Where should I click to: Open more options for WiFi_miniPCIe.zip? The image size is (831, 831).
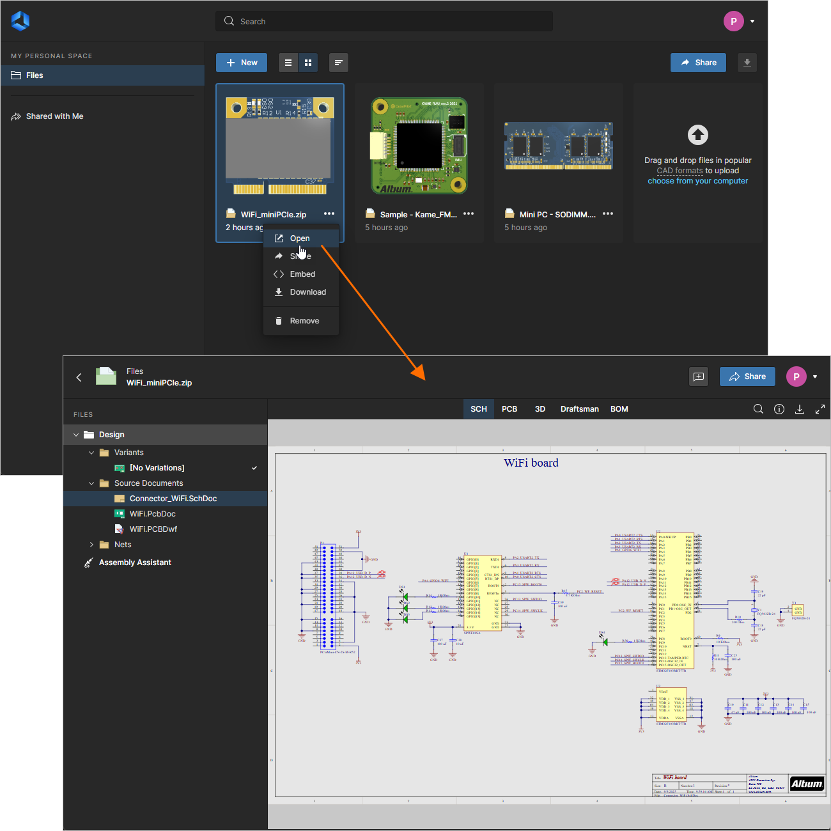(x=329, y=214)
